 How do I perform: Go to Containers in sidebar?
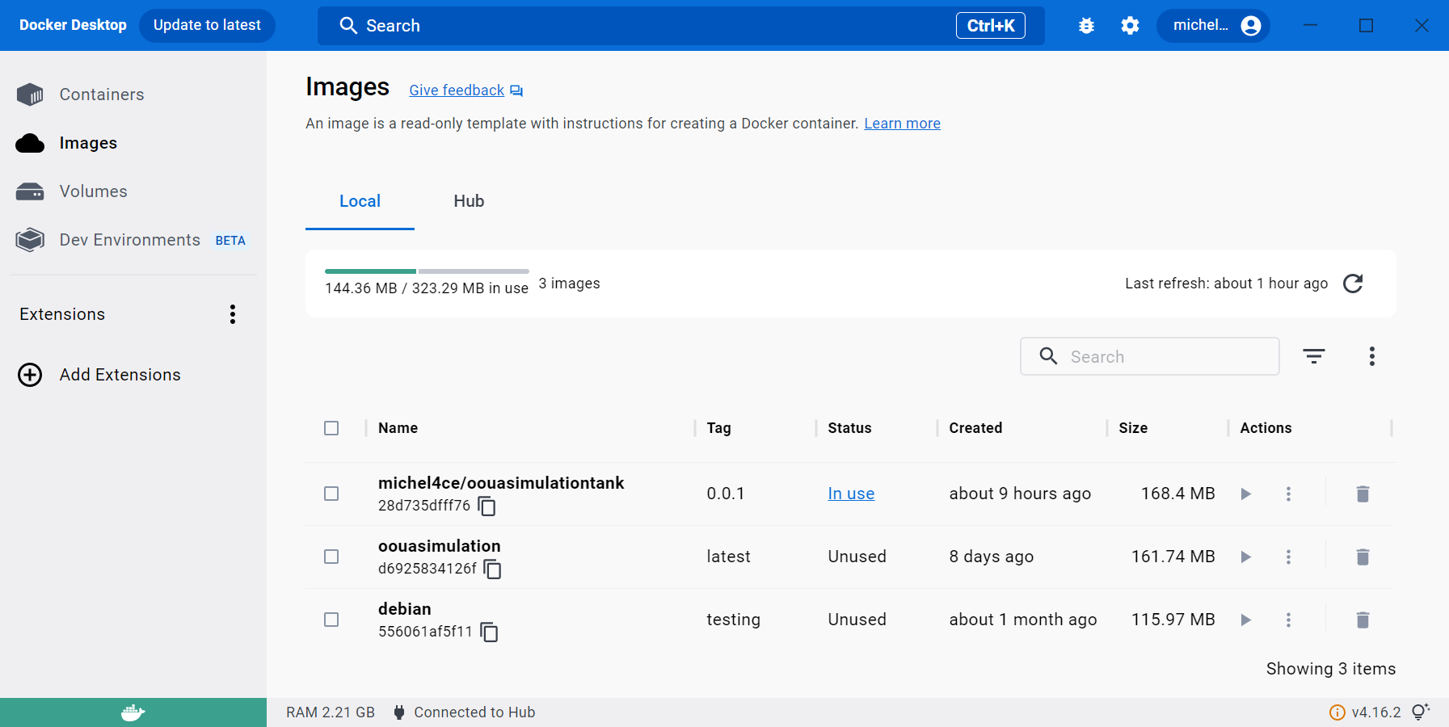coord(101,95)
